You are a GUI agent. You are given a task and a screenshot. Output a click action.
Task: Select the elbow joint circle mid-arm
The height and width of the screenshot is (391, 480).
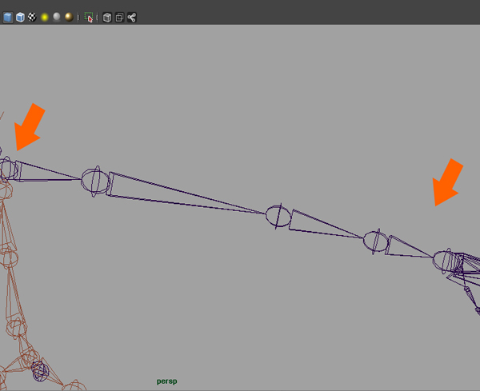coord(278,216)
